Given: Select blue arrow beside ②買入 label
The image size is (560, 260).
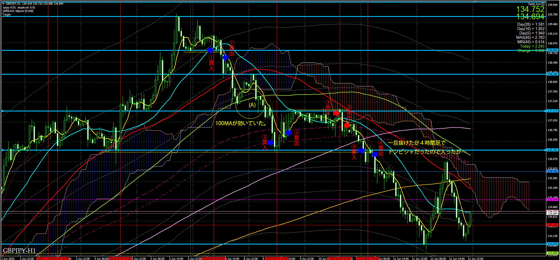Looking at the screenshot, I should coord(271,143).
